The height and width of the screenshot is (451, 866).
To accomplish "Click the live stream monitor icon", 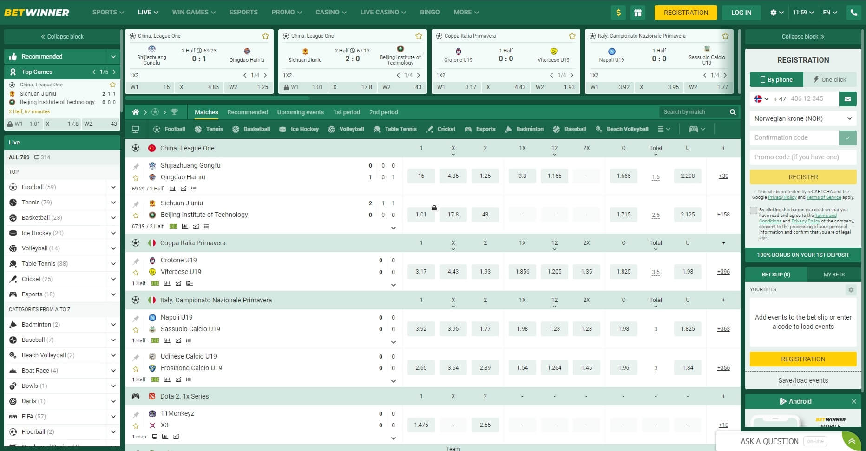I will point(135,129).
